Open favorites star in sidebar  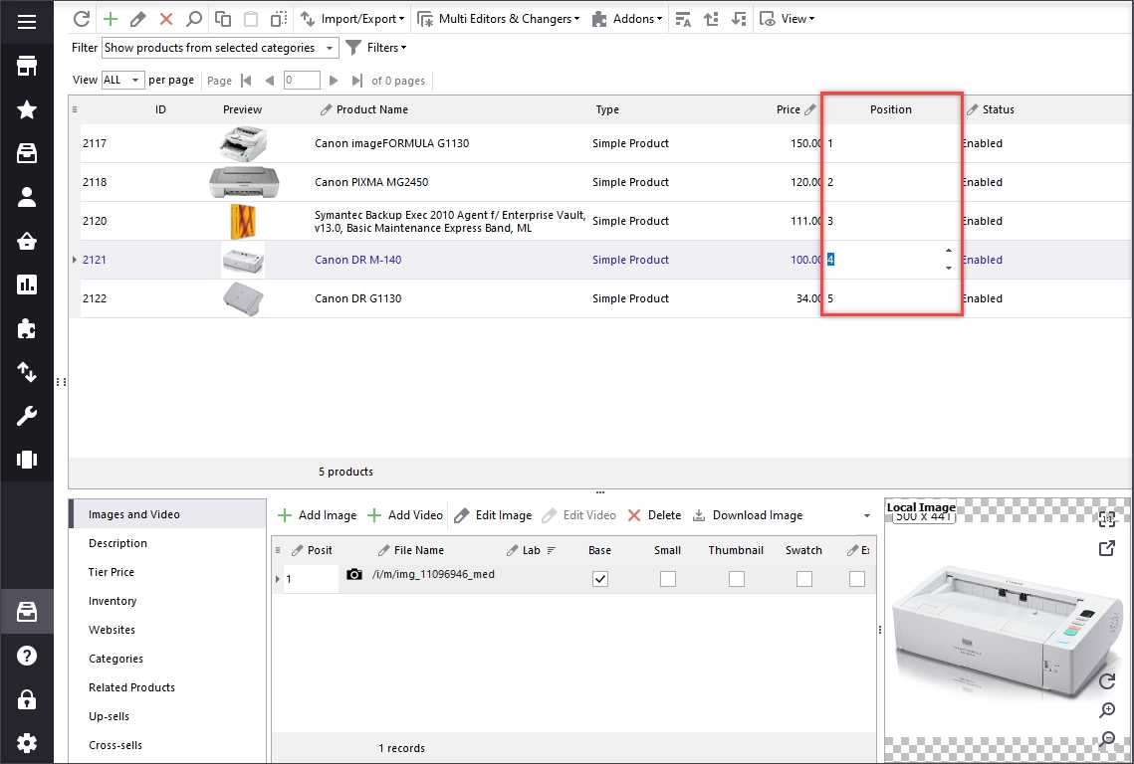[27, 109]
